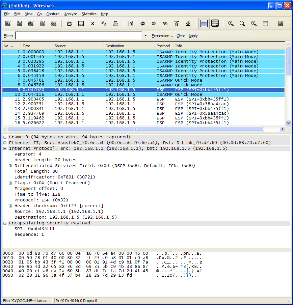Reload the current capture file
This screenshot has width=293, height=305.
coord(104,24)
